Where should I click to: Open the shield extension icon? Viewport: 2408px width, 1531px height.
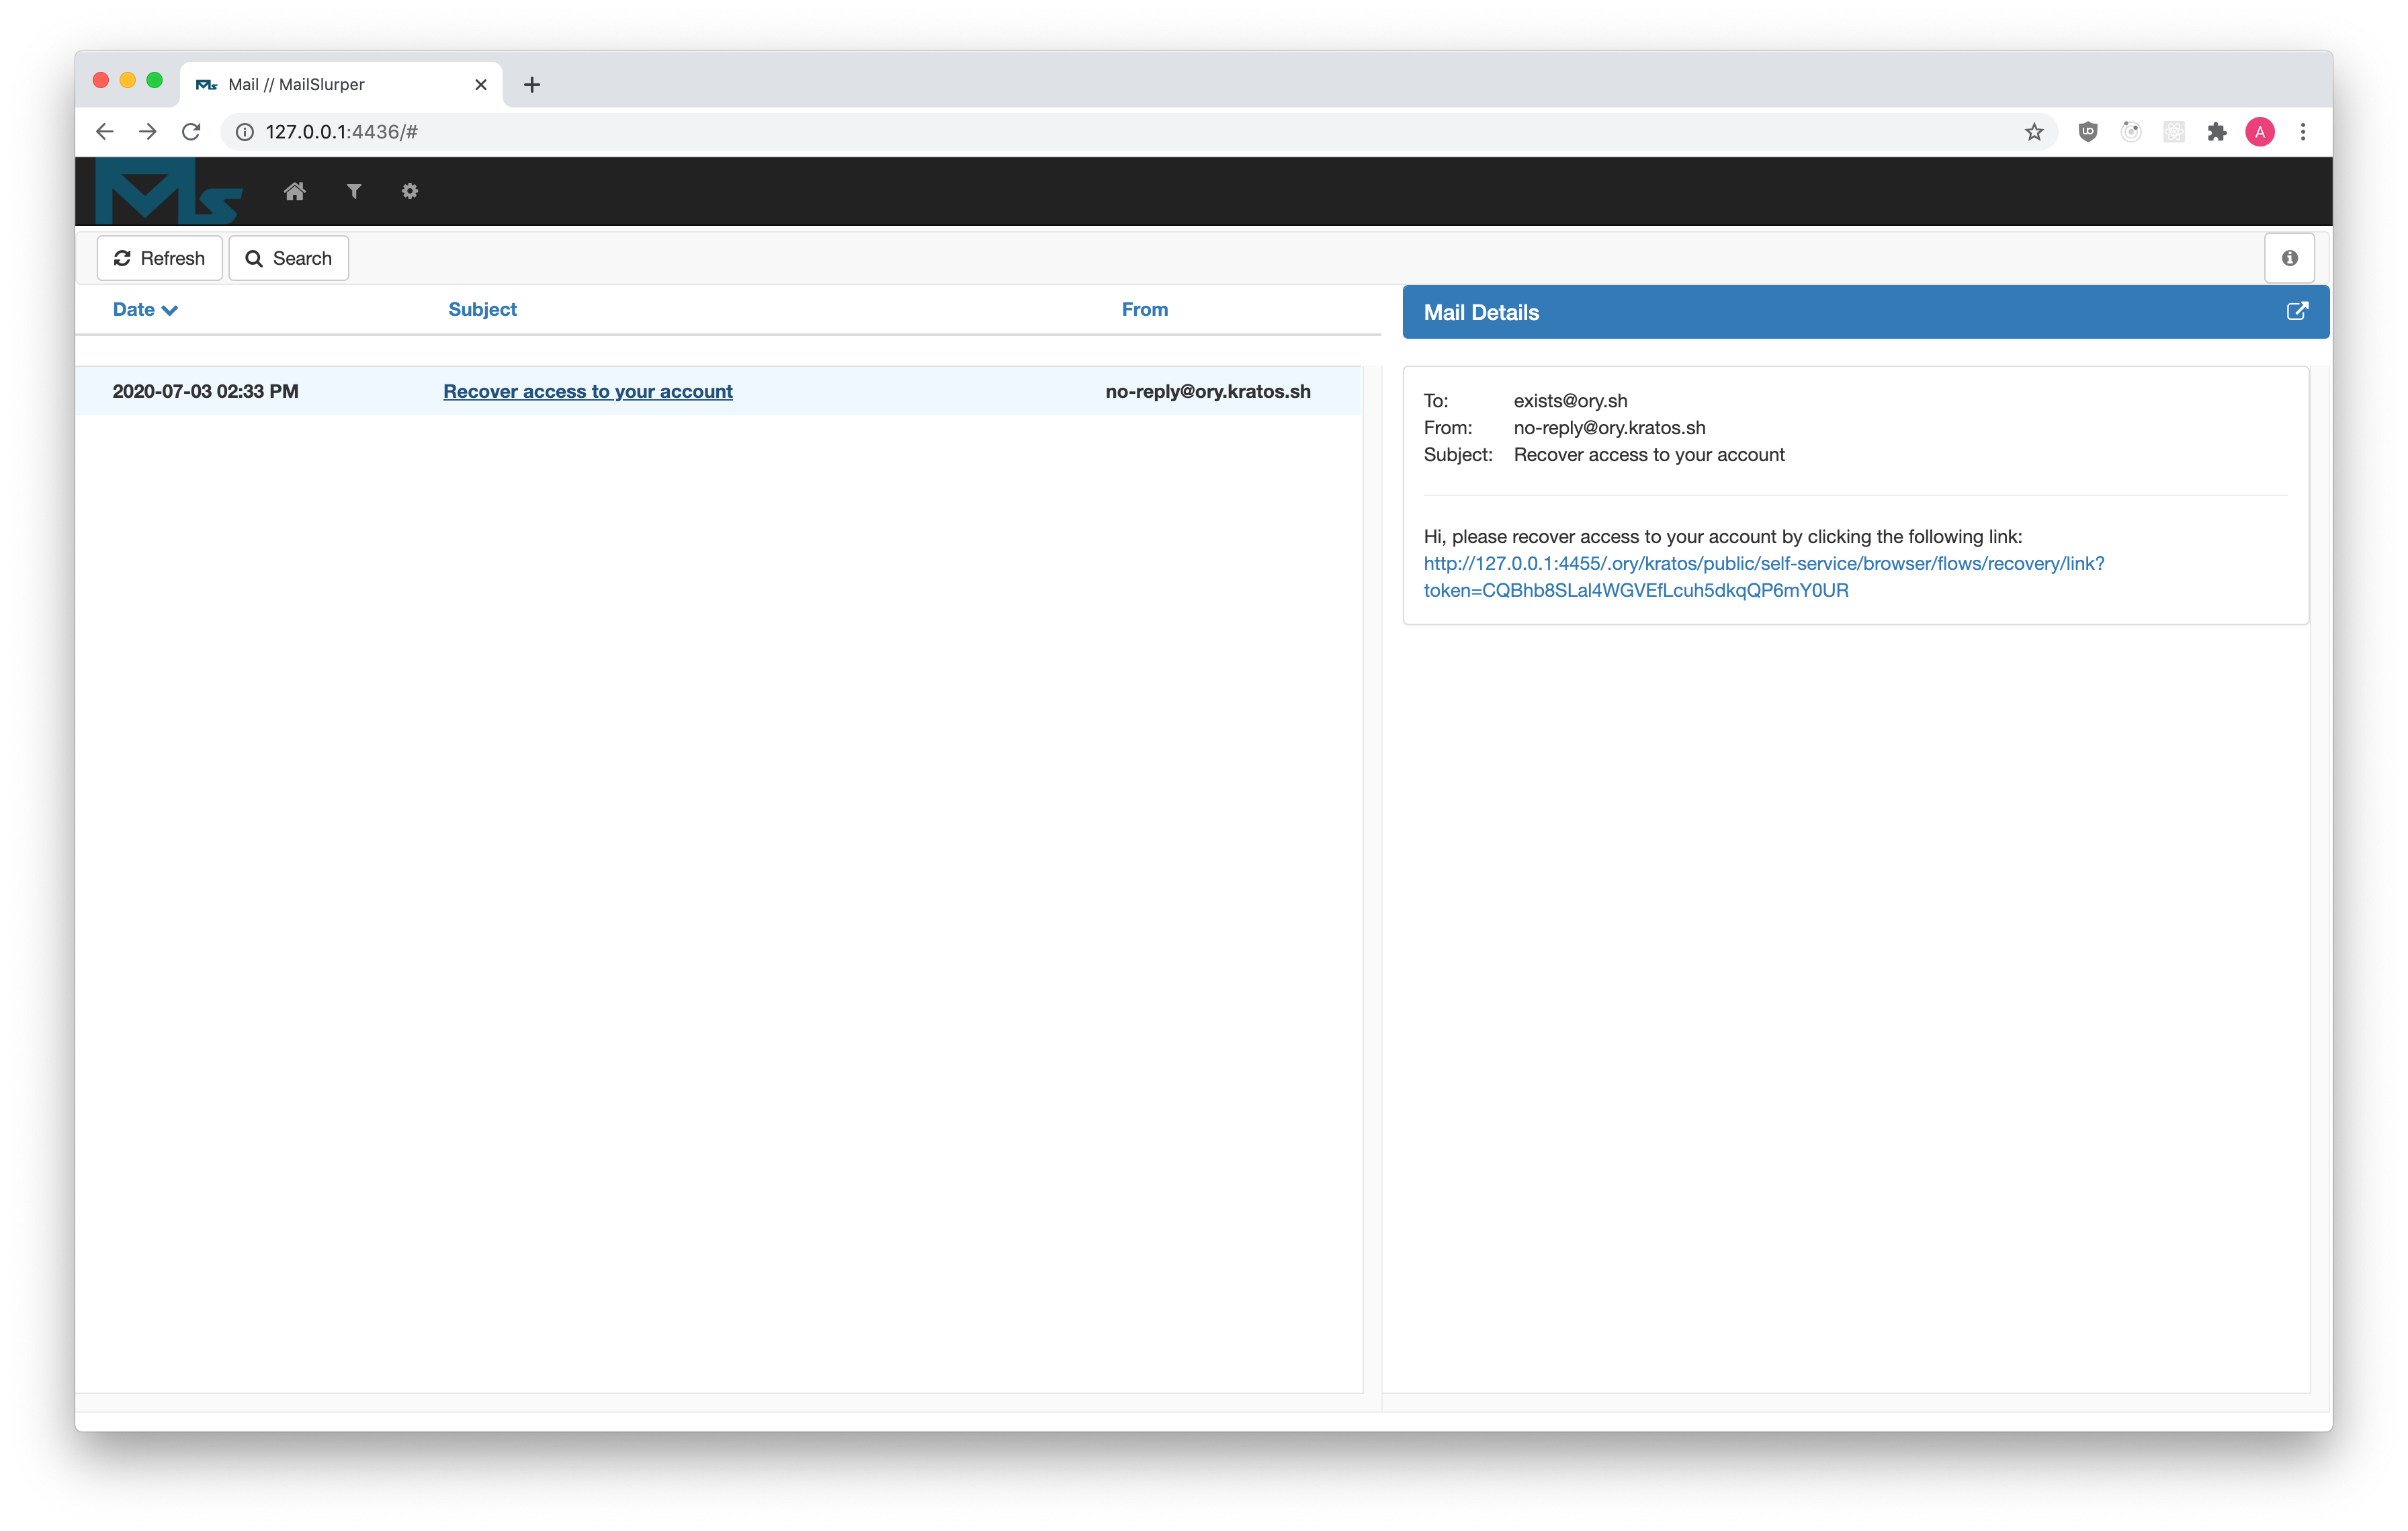[x=2088, y=132]
